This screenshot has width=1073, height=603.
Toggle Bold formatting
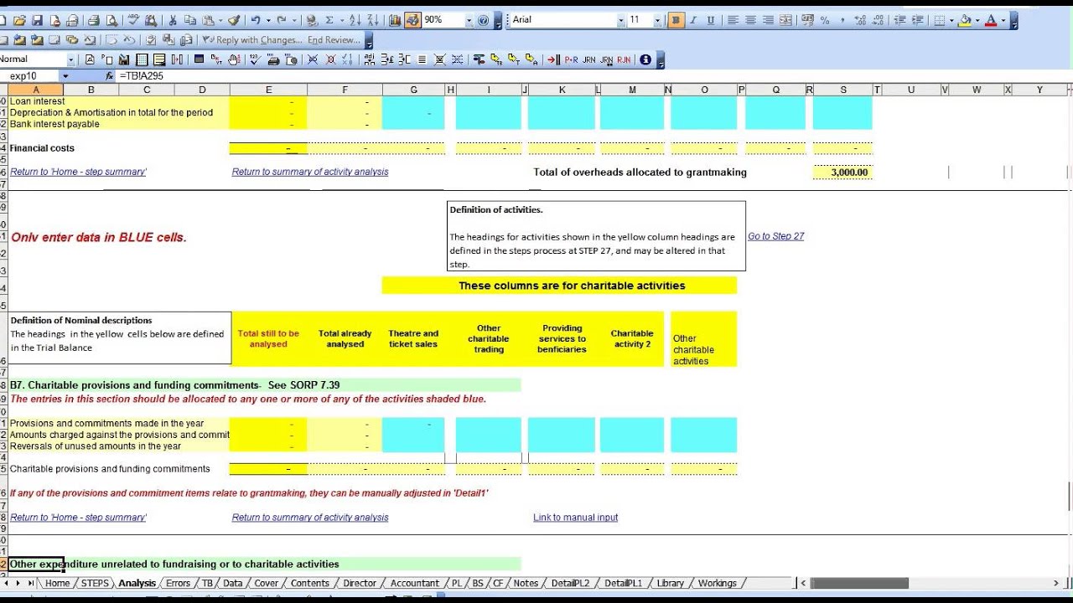point(676,20)
